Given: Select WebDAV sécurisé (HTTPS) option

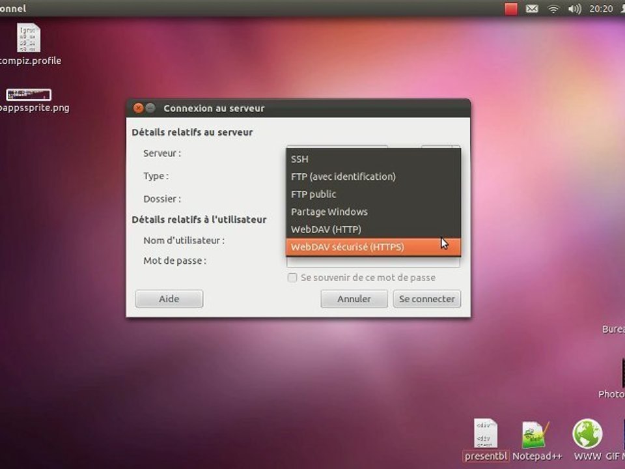Looking at the screenshot, I should coord(373,246).
